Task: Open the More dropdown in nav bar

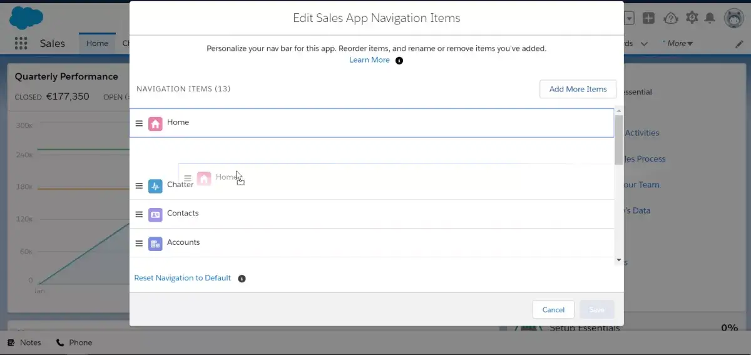Action: 679,43
